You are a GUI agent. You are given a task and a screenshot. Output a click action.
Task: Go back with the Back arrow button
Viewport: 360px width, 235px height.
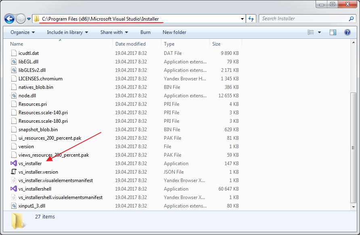[x=9, y=19]
